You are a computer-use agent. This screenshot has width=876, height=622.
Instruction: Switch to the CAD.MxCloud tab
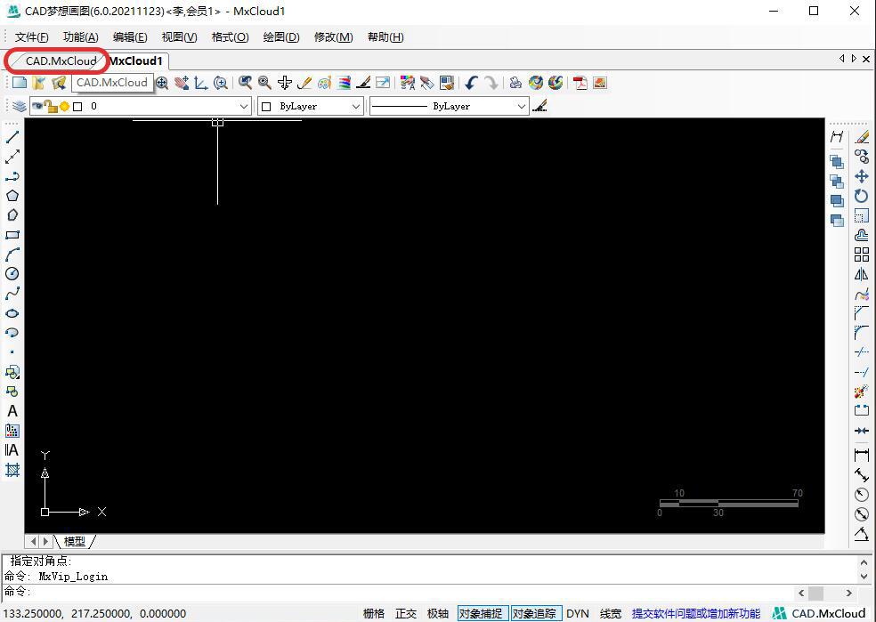click(x=60, y=61)
